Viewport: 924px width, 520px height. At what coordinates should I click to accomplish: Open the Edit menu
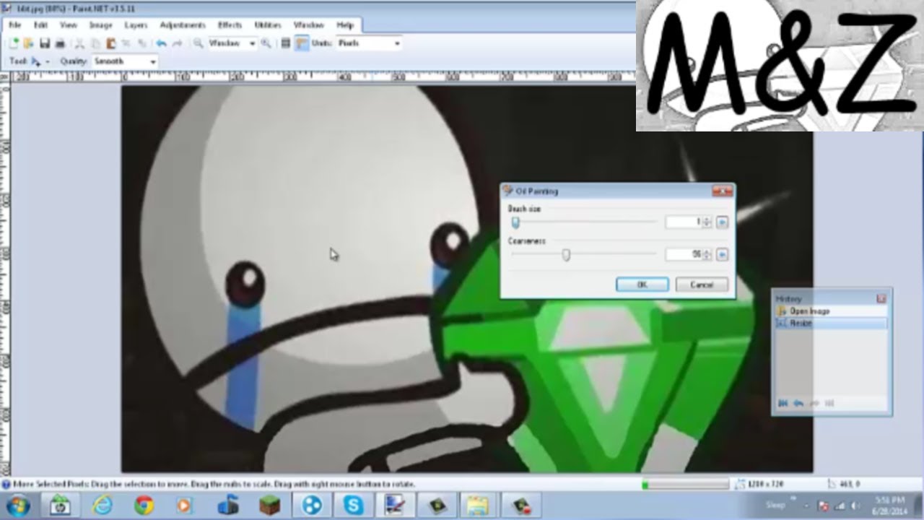coord(40,25)
